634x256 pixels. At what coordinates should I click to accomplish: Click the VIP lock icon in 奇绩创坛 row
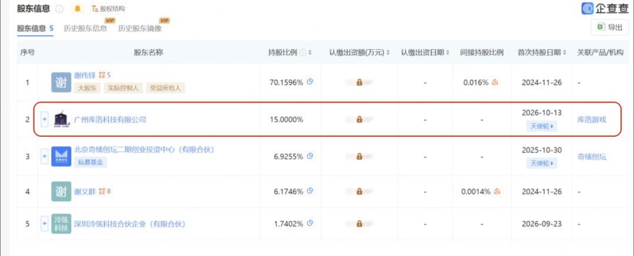359,157
